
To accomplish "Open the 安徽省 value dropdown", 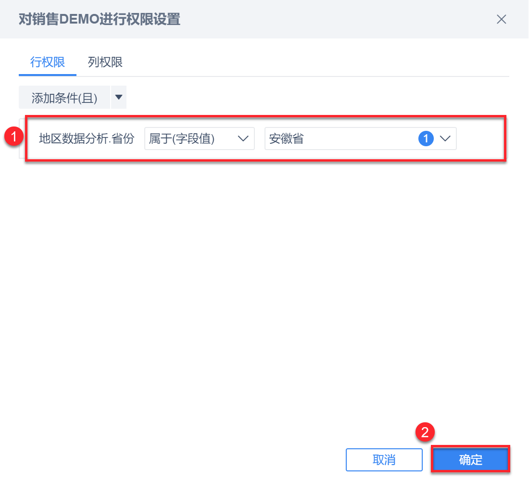I will (360, 139).
